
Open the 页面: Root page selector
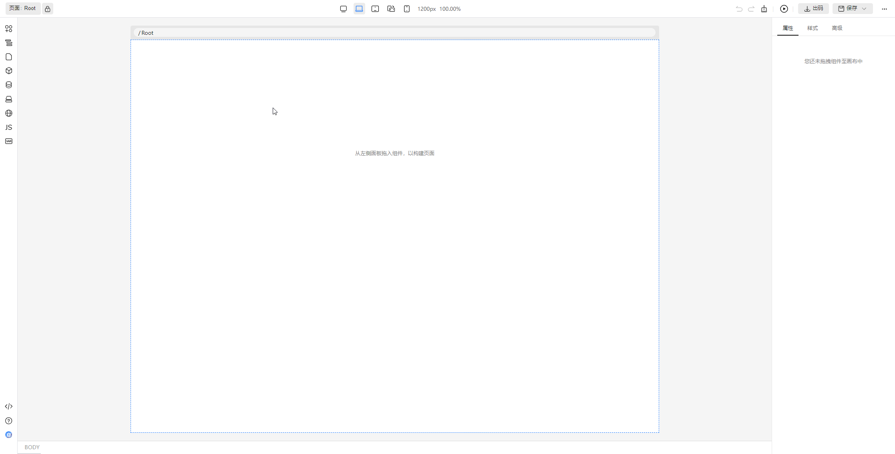tap(23, 8)
